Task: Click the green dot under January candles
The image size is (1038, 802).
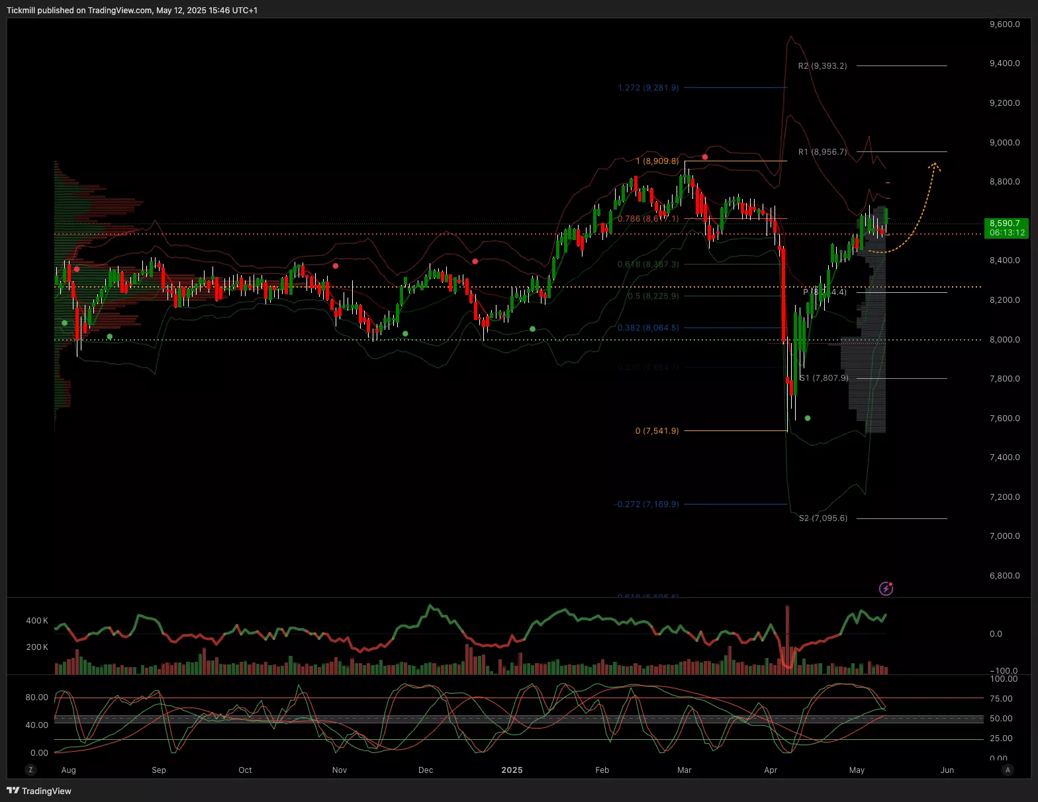Action: coord(533,329)
